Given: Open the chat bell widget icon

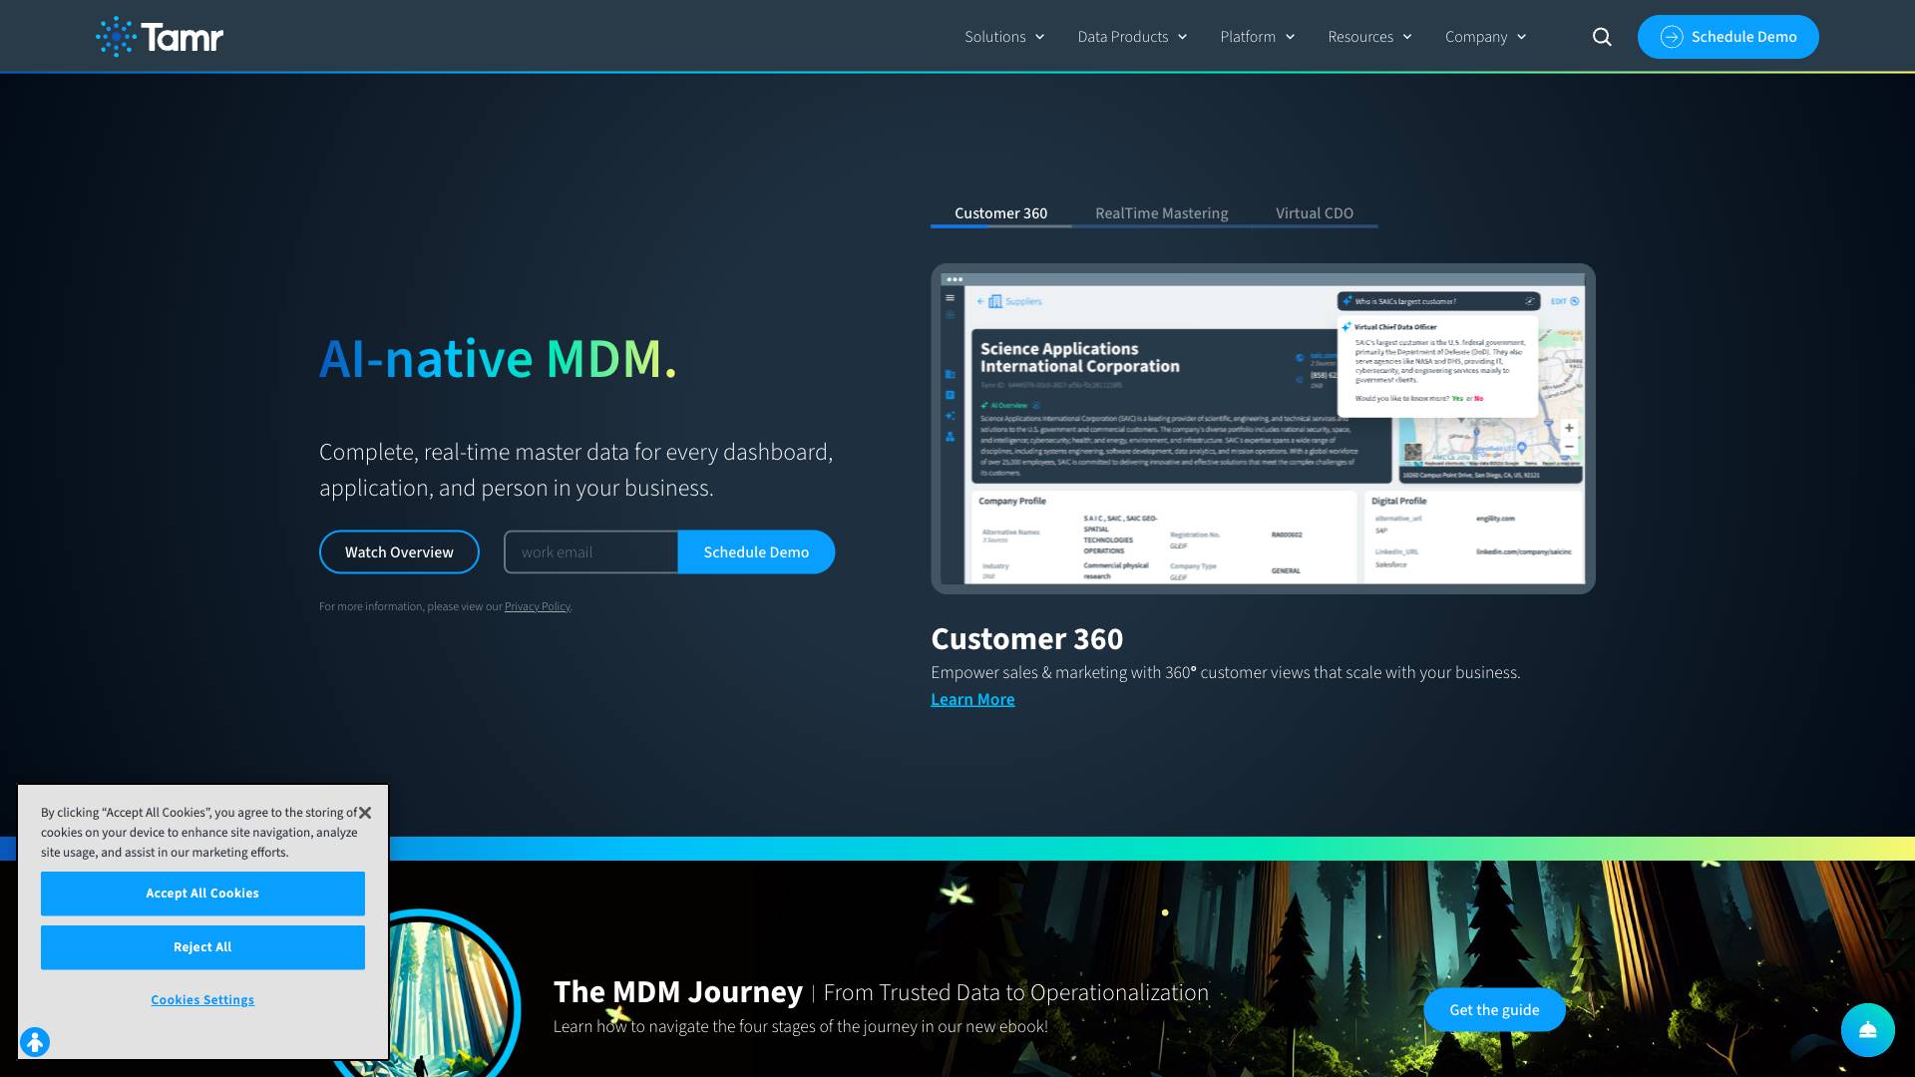Looking at the screenshot, I should pos(1867,1030).
